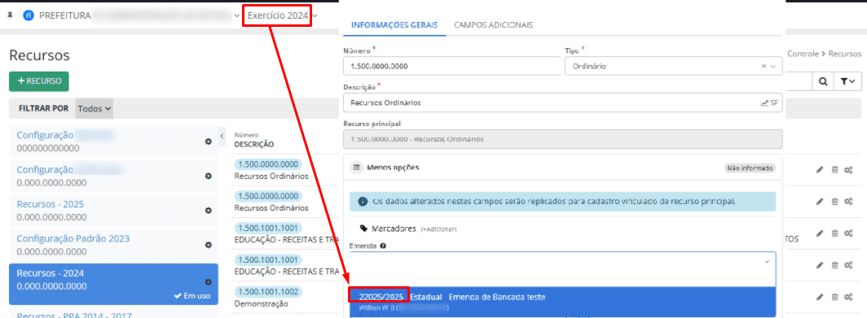
Task: Click the Recursos breadcrumb link
Action: click(x=845, y=54)
